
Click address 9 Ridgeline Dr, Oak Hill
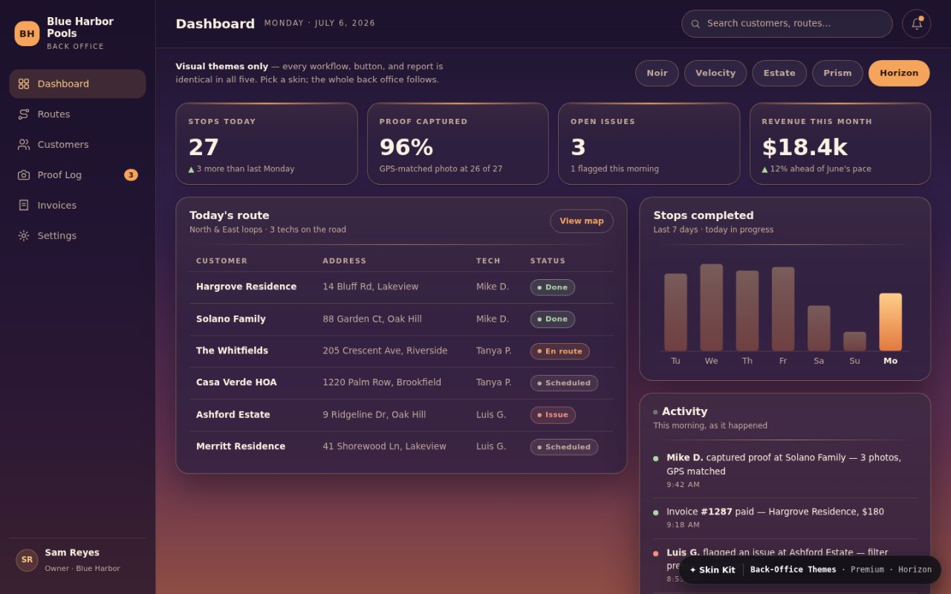(374, 415)
